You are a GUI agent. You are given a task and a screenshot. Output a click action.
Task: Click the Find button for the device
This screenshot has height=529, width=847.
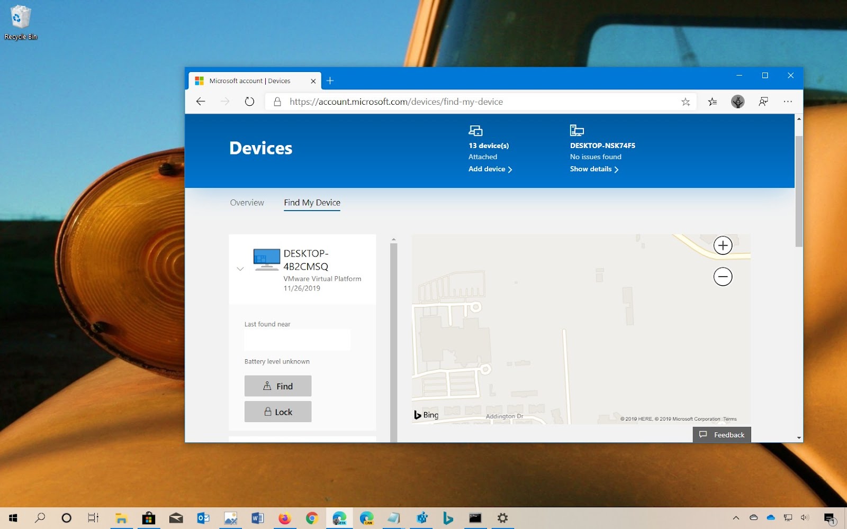pos(278,386)
